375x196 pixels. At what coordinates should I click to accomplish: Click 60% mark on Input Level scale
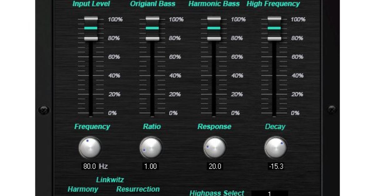pos(114,57)
